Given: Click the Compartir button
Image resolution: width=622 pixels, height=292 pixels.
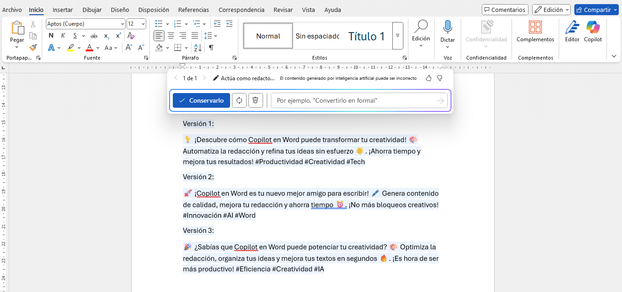Looking at the screenshot, I should 596,10.
